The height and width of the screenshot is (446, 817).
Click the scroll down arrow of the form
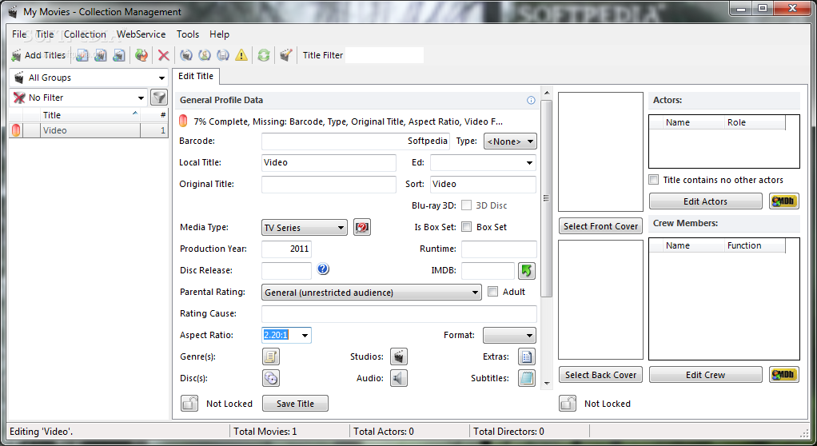[547, 384]
